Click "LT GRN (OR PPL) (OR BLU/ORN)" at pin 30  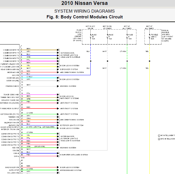40,127
